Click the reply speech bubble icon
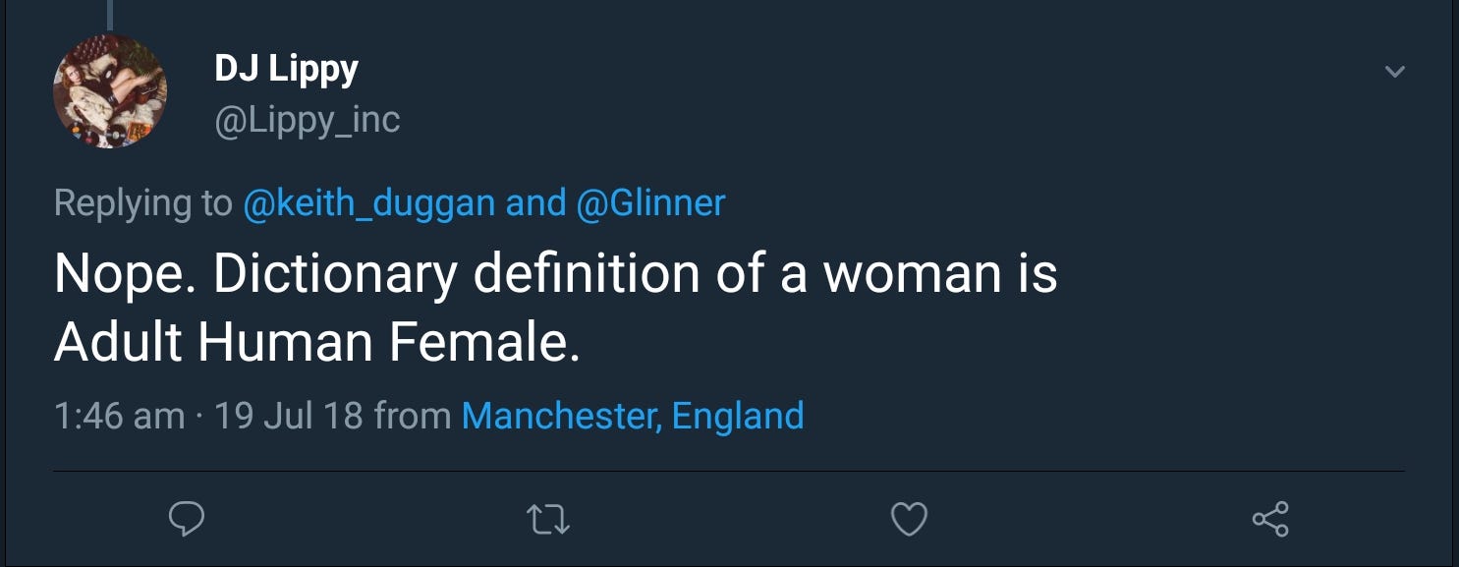Viewport: 1459px width, 567px height. pyautogui.click(x=186, y=519)
